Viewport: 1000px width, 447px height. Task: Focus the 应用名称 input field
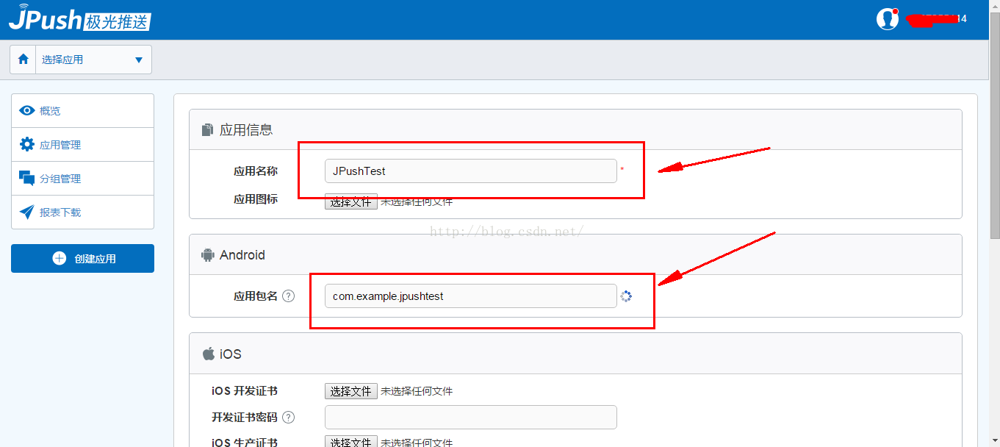point(470,171)
